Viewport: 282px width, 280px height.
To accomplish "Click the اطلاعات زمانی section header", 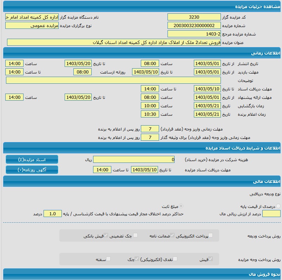I will click(142, 53).
